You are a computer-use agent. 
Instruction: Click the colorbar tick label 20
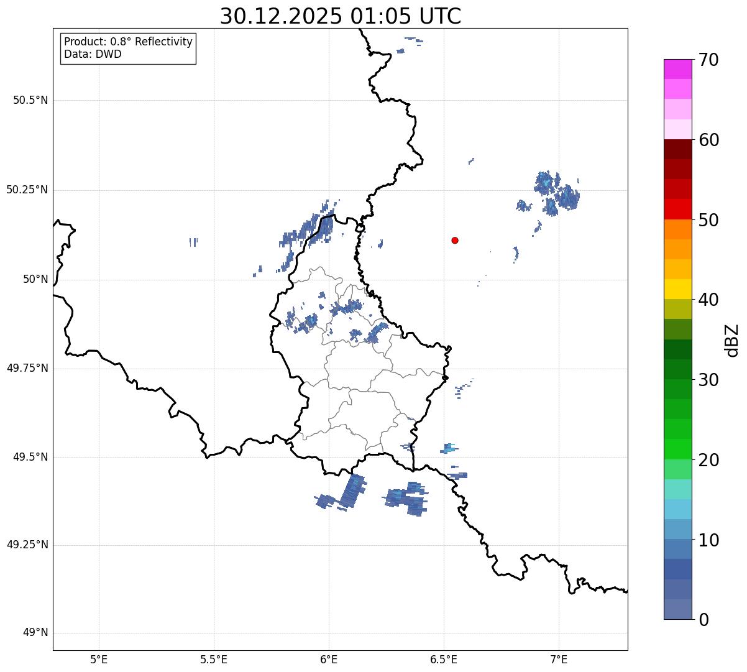[708, 460]
